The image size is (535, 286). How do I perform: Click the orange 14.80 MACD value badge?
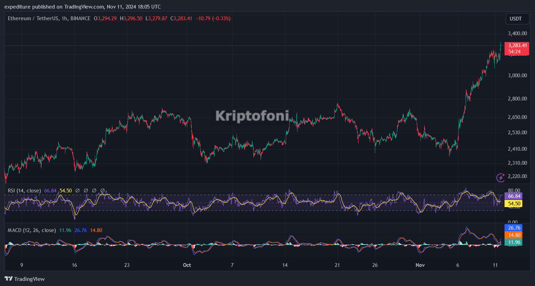coord(517,235)
